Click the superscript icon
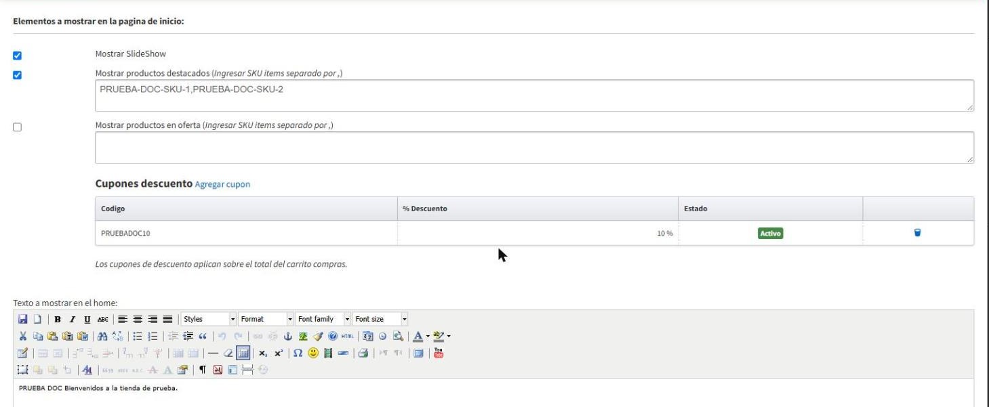This screenshot has height=407, width=989. coord(279,352)
